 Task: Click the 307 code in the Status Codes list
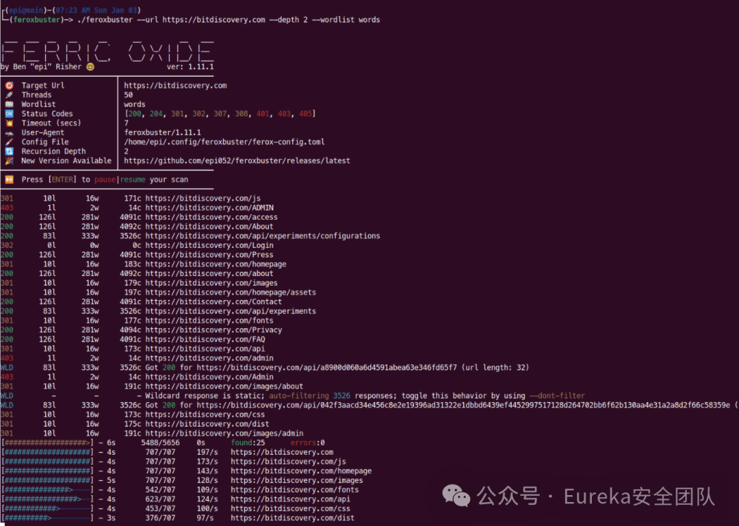[x=220, y=114]
